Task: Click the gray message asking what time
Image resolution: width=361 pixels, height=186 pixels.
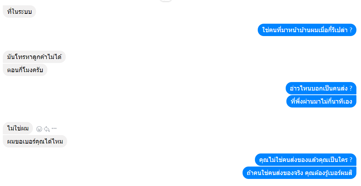Action: tap(25, 70)
